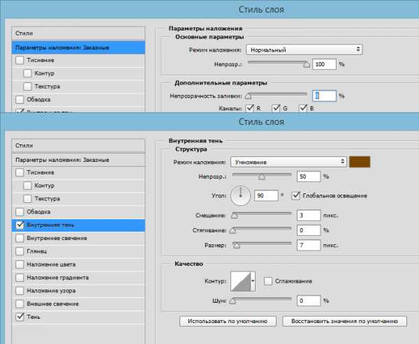Image resolution: width=419 pixels, height=344 pixels.
Task: Uncheck the Внутренняя тень effect checkbox
Action: pos(20,225)
